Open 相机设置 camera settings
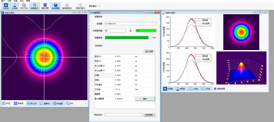The height and width of the screenshot is (122, 274). click(45, 6)
